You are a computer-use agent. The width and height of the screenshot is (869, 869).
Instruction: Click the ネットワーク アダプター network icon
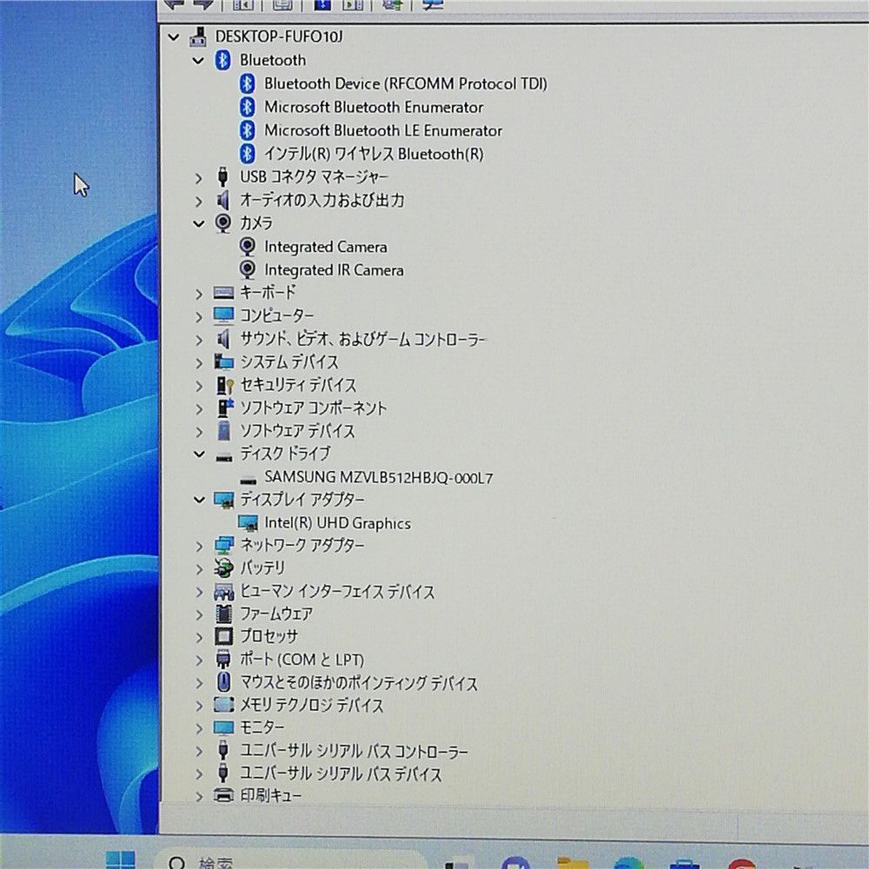click(x=224, y=546)
